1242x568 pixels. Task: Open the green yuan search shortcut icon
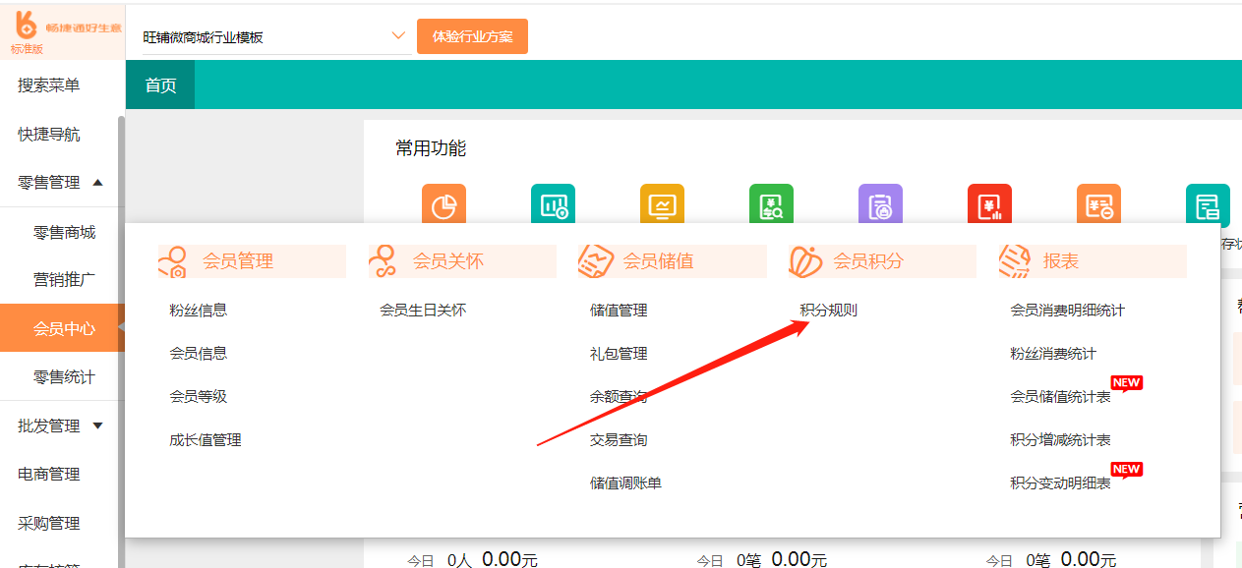tap(771, 204)
